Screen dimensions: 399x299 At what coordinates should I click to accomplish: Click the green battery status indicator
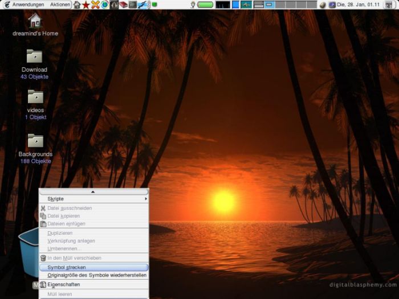tap(205, 5)
